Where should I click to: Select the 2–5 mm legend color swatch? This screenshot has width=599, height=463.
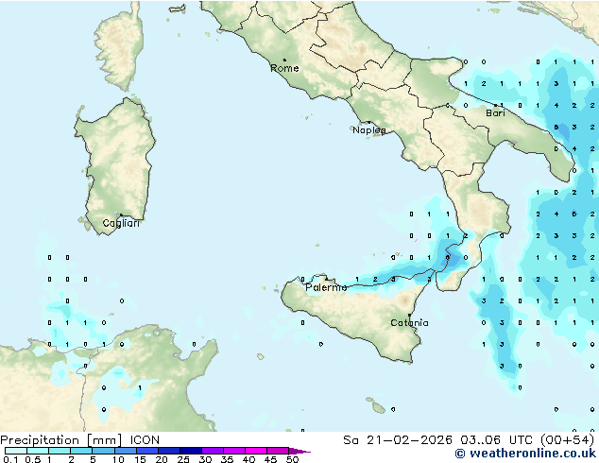[x=81, y=451]
